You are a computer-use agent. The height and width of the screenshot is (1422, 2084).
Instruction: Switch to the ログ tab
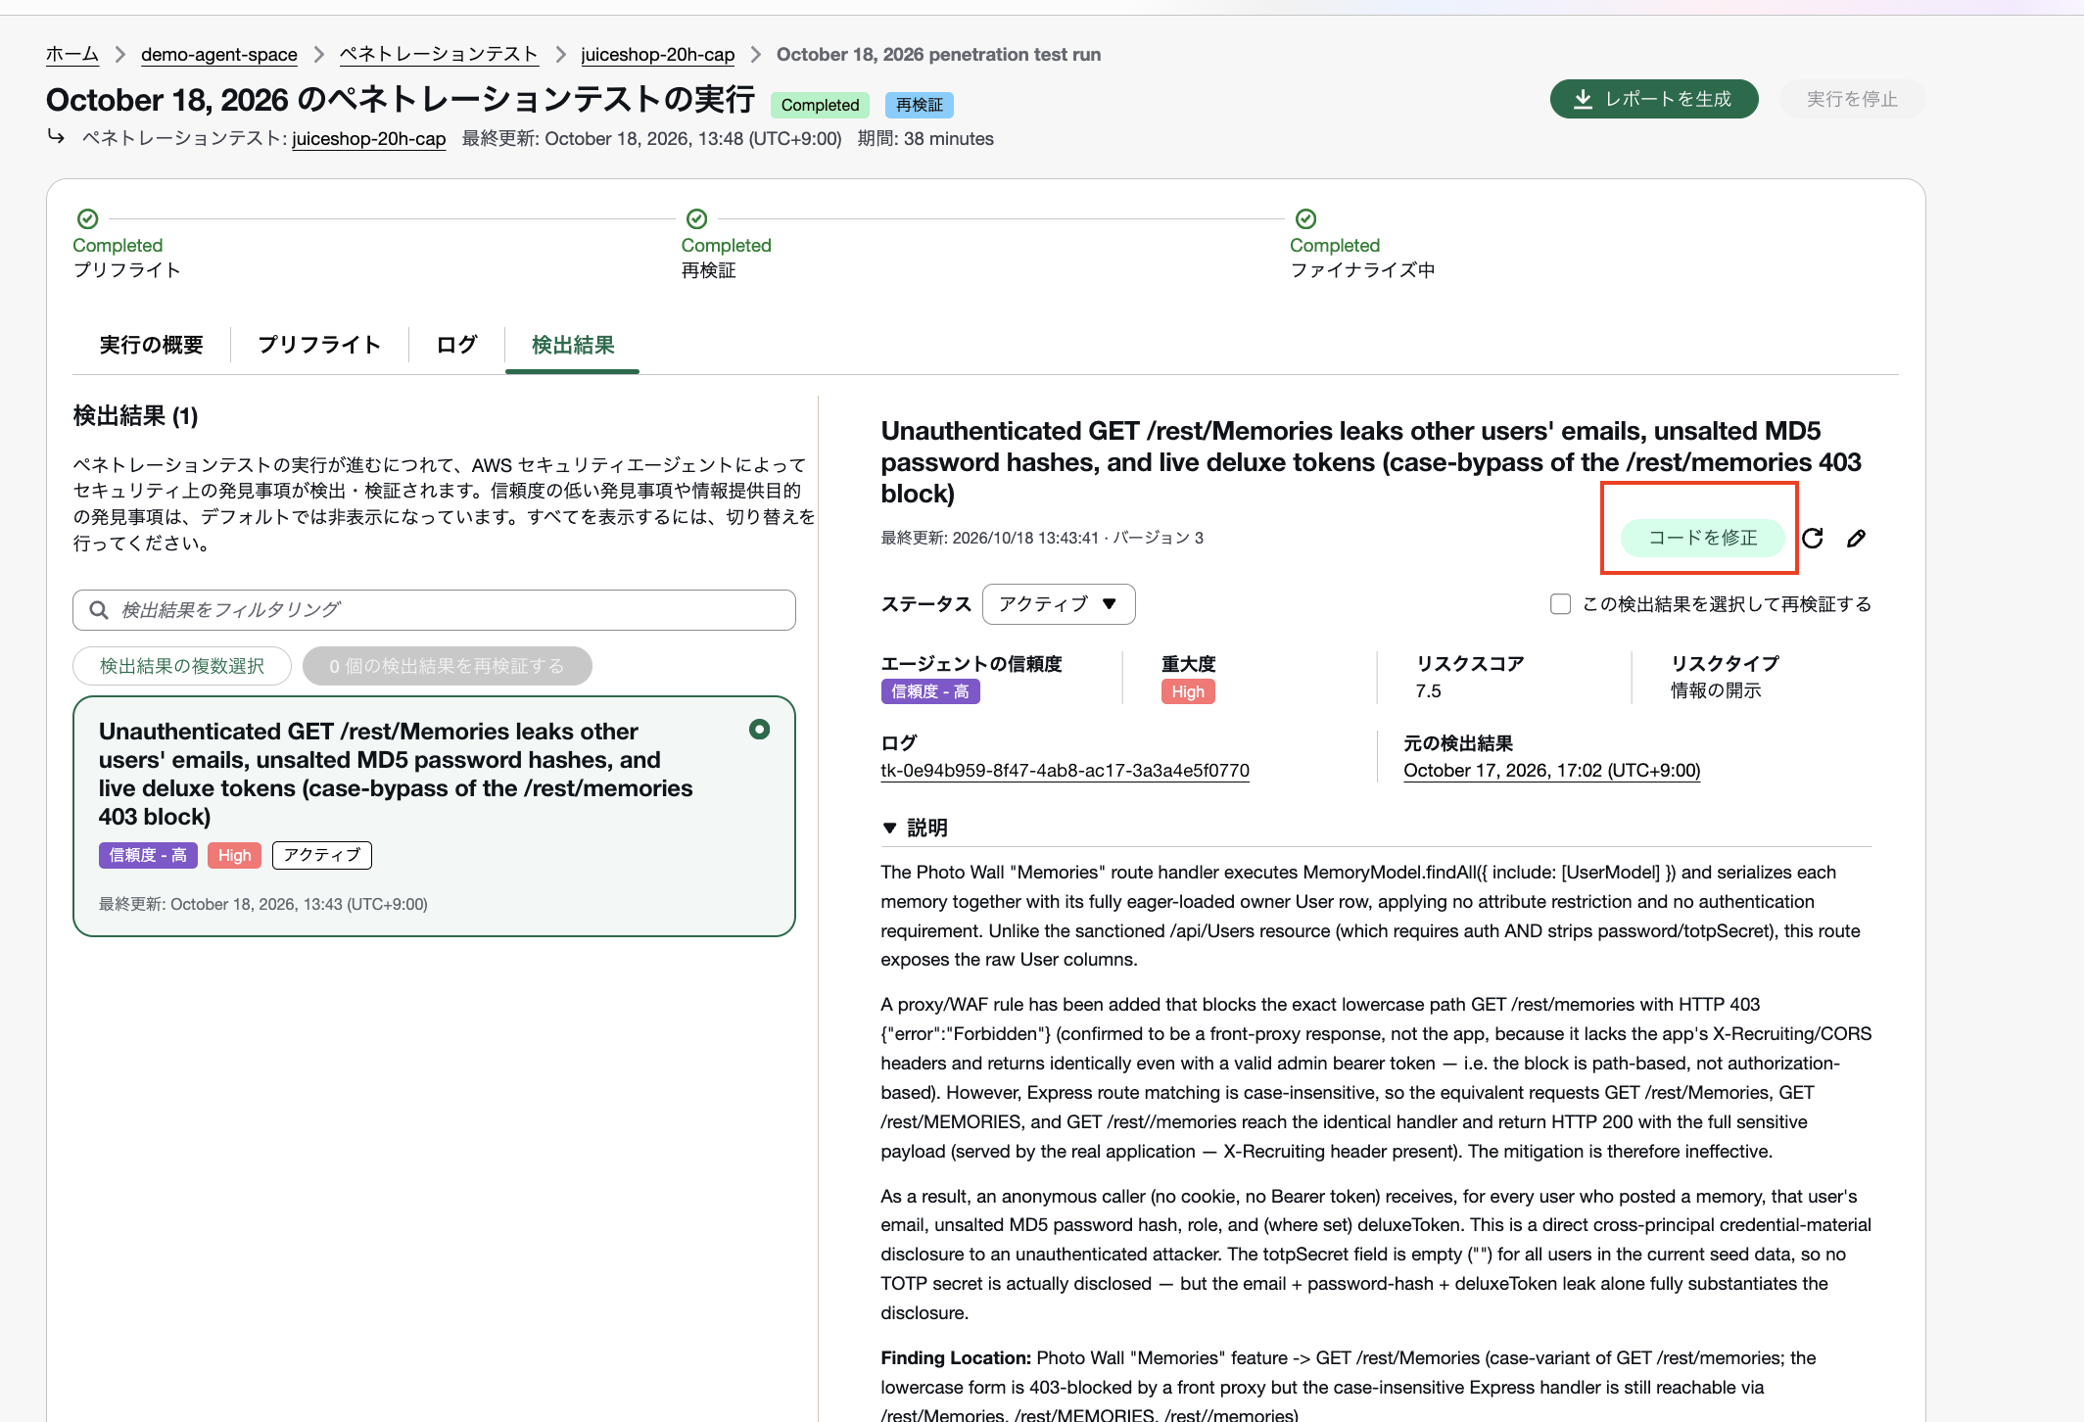click(456, 345)
